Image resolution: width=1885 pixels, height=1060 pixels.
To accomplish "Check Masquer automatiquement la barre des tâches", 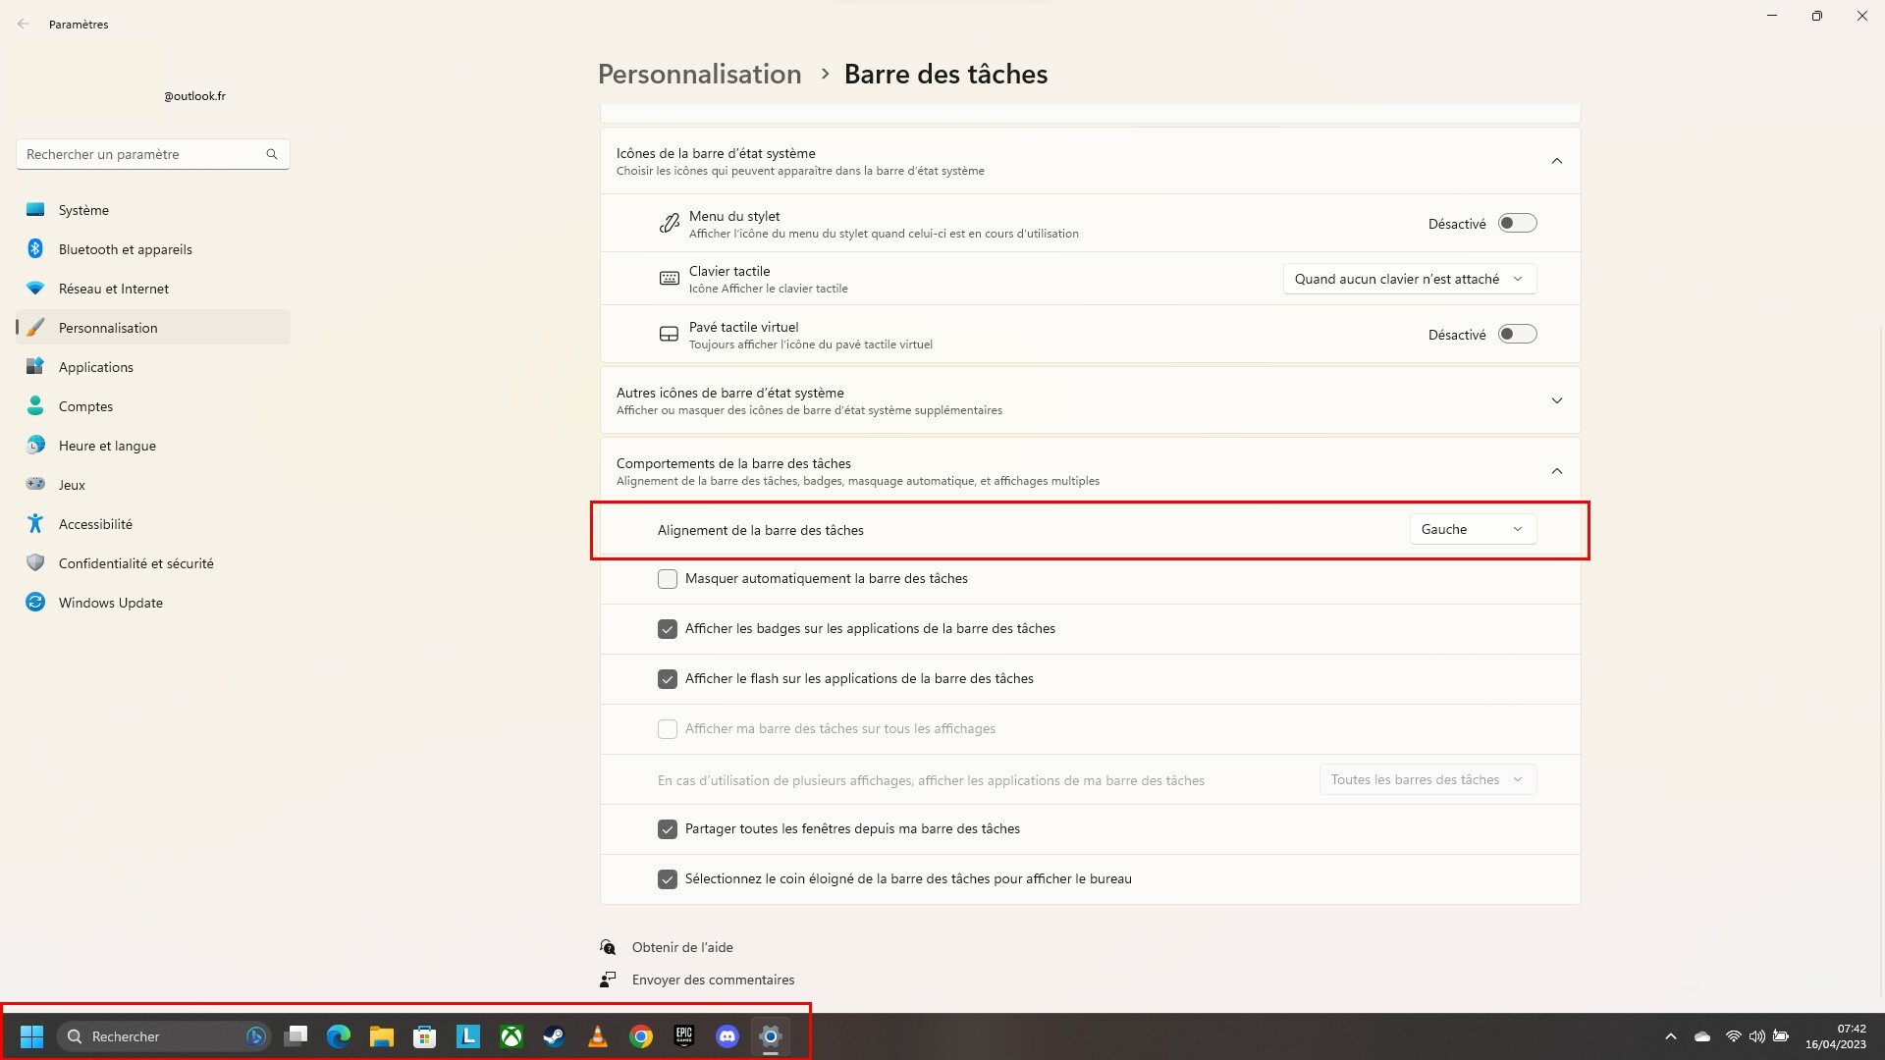I will pyautogui.click(x=668, y=579).
